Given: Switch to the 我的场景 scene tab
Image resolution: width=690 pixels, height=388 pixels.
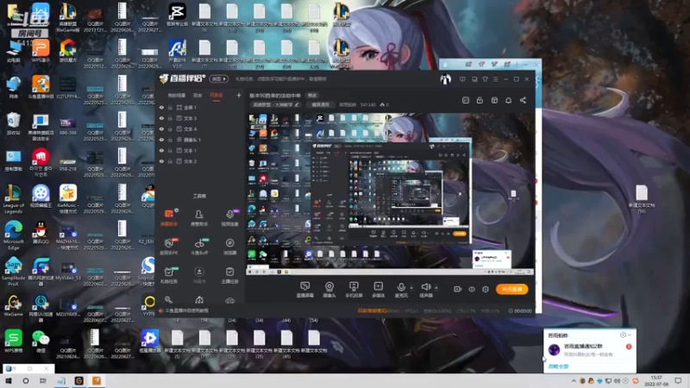Looking at the screenshot, I should [x=177, y=95].
